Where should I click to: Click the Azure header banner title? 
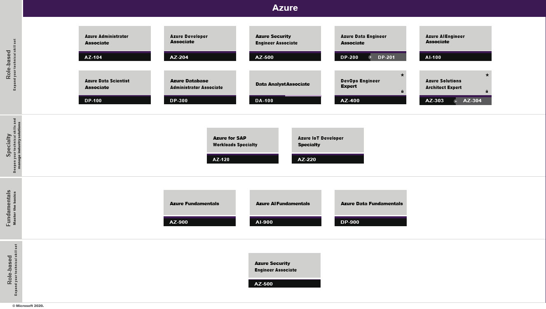coord(285,8)
